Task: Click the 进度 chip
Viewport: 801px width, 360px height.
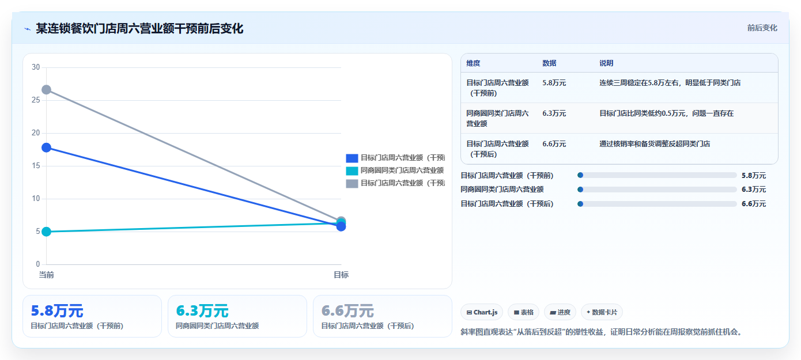Action: pyautogui.click(x=560, y=312)
